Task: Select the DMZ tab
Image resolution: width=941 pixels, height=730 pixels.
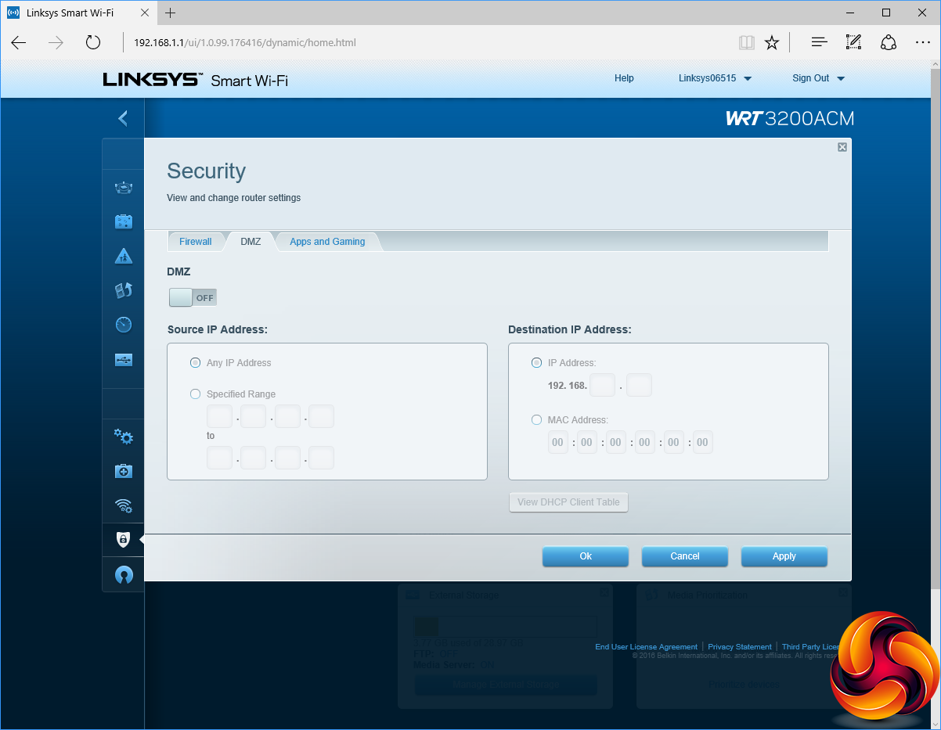Action: point(251,242)
